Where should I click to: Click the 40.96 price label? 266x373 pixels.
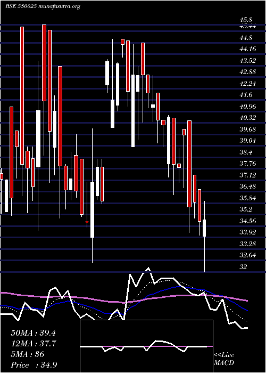pos(248,106)
